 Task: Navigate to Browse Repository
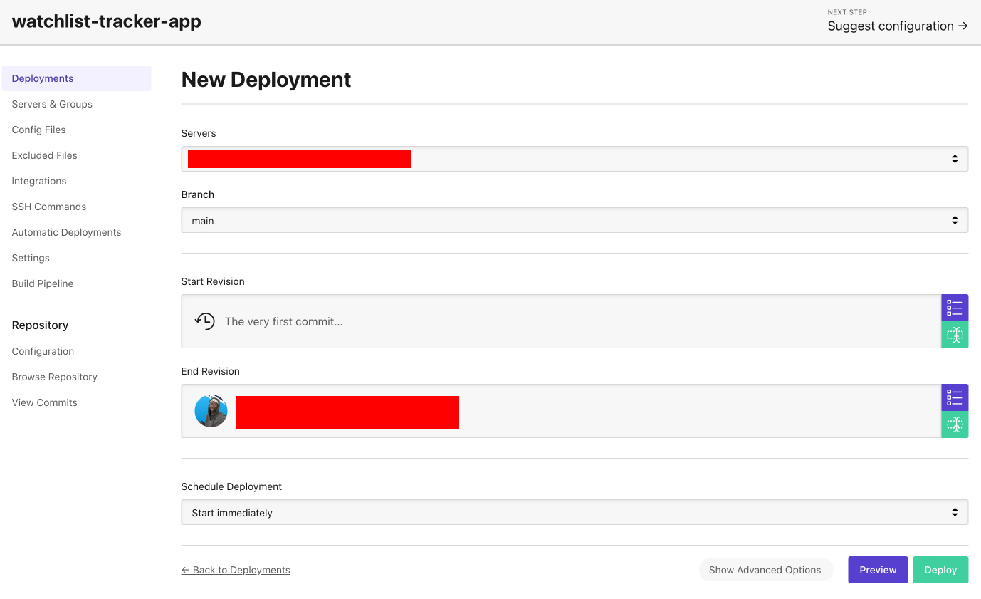(54, 377)
